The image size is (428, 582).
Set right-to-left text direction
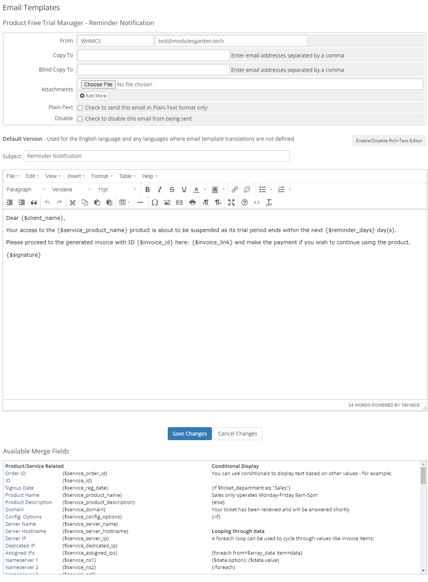pos(218,202)
